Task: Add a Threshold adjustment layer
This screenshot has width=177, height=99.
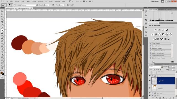Action: (x=162, y=39)
